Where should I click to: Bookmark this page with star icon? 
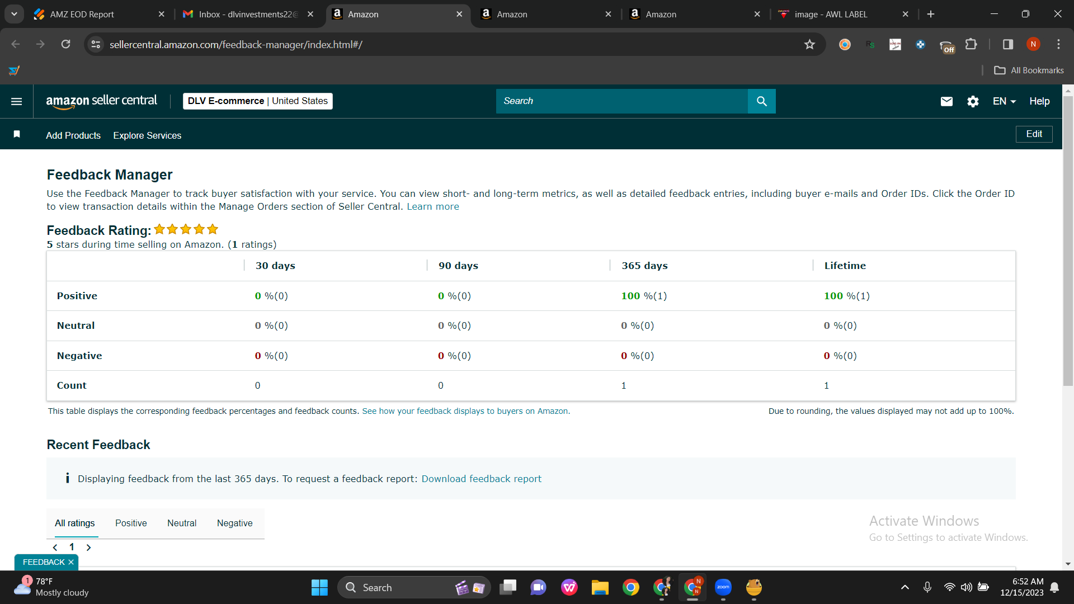tap(809, 44)
